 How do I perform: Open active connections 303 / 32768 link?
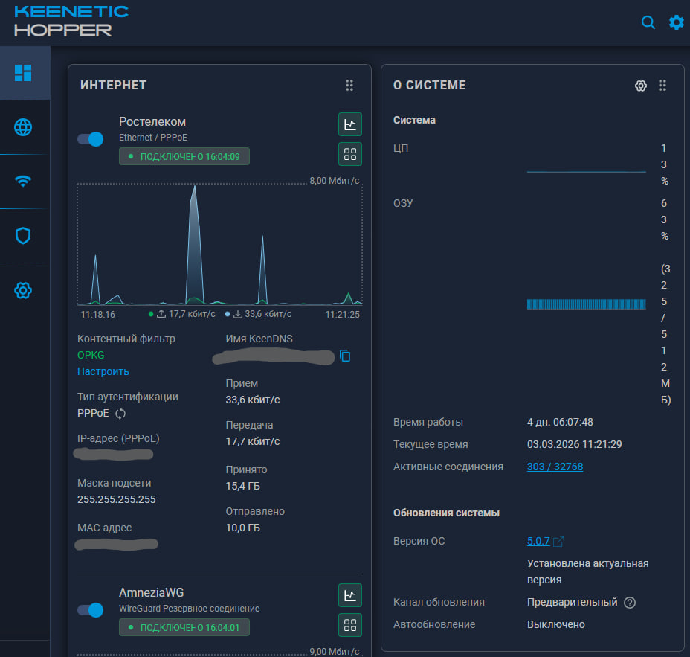[555, 467]
